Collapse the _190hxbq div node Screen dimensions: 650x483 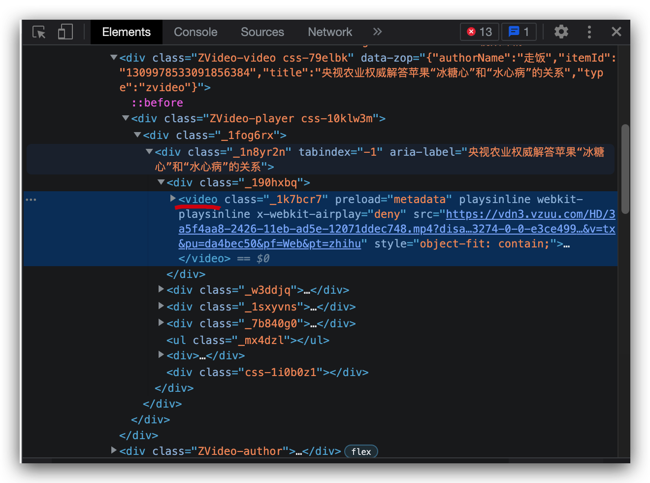click(x=161, y=182)
